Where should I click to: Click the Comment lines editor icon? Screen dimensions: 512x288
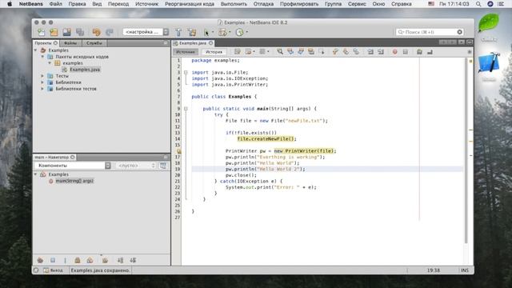tap(419, 51)
